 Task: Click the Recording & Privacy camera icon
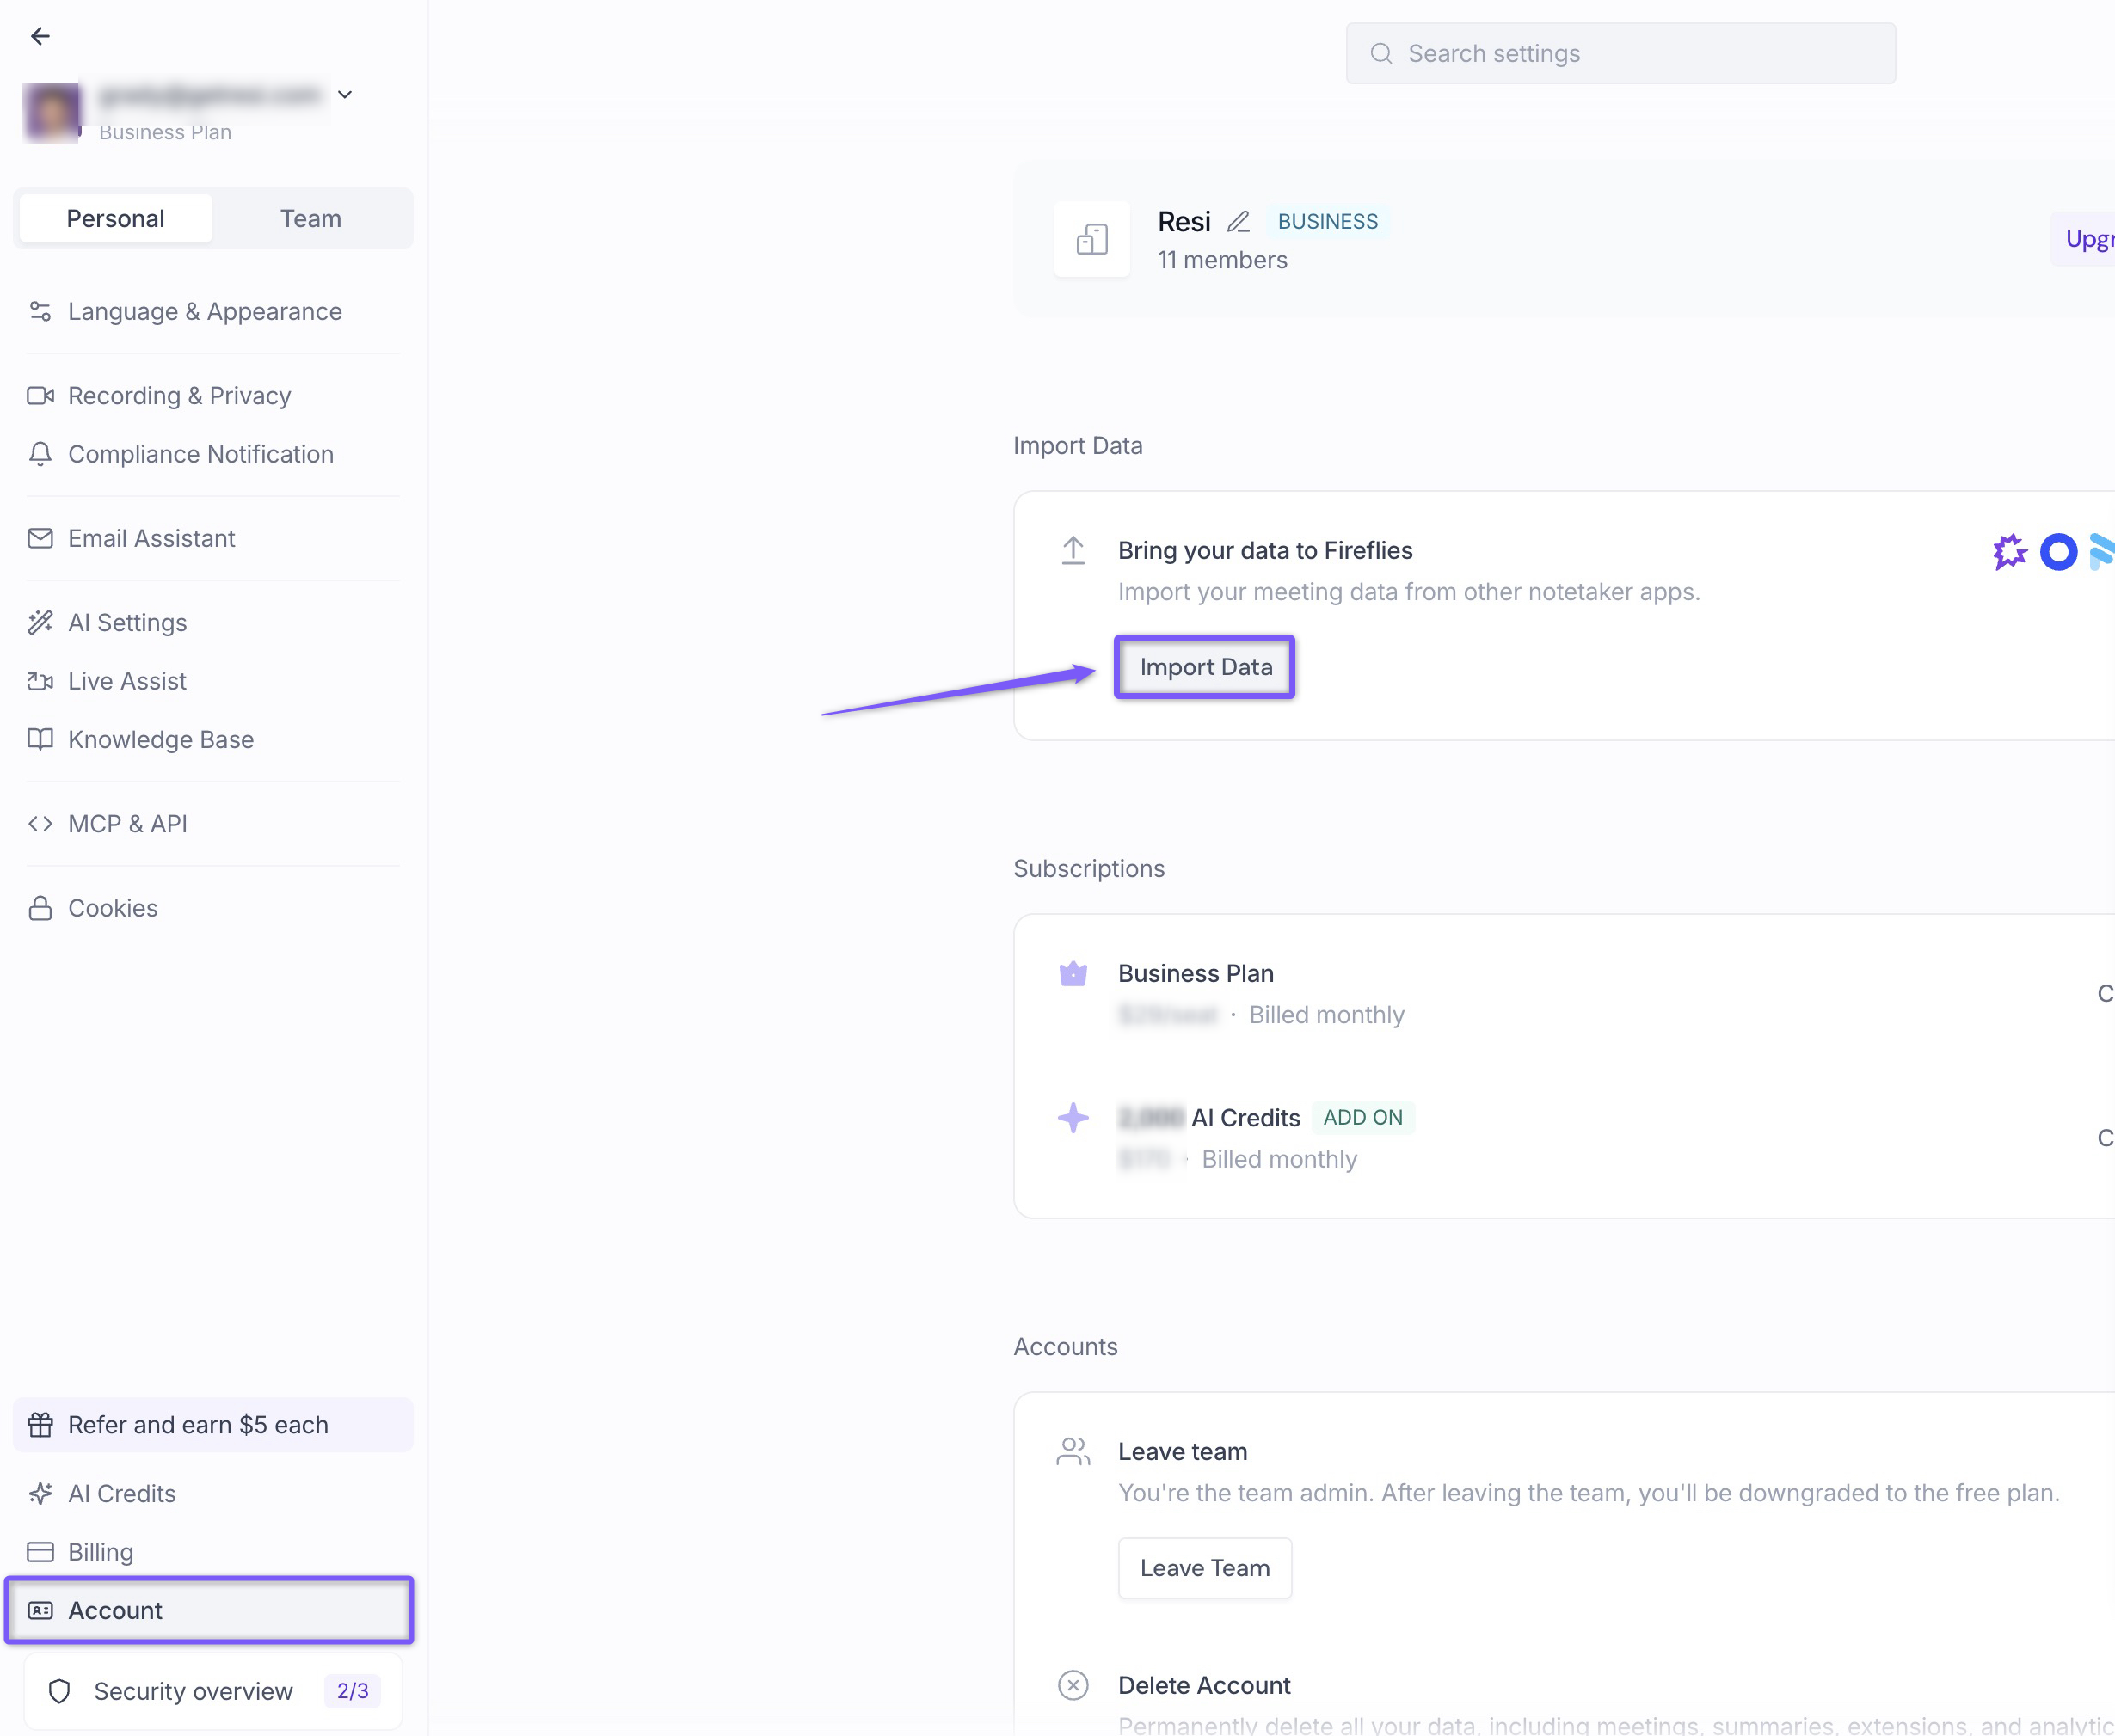pyautogui.click(x=40, y=396)
